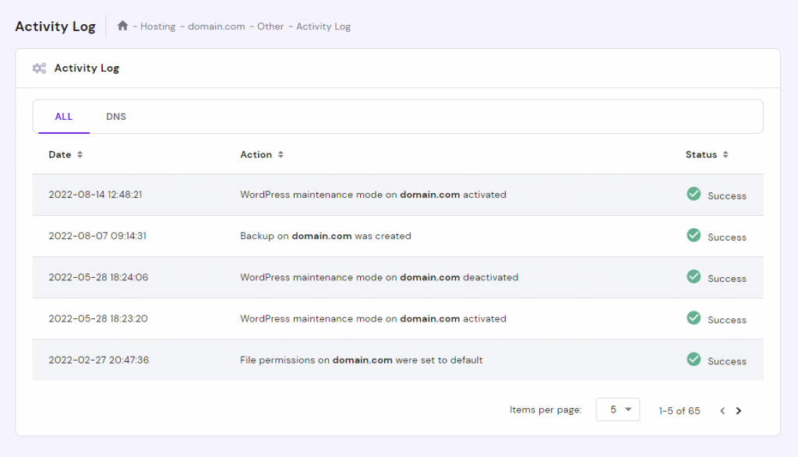The width and height of the screenshot is (798, 457).
Task: Click the home icon in the breadcrumb
Action: coord(122,26)
